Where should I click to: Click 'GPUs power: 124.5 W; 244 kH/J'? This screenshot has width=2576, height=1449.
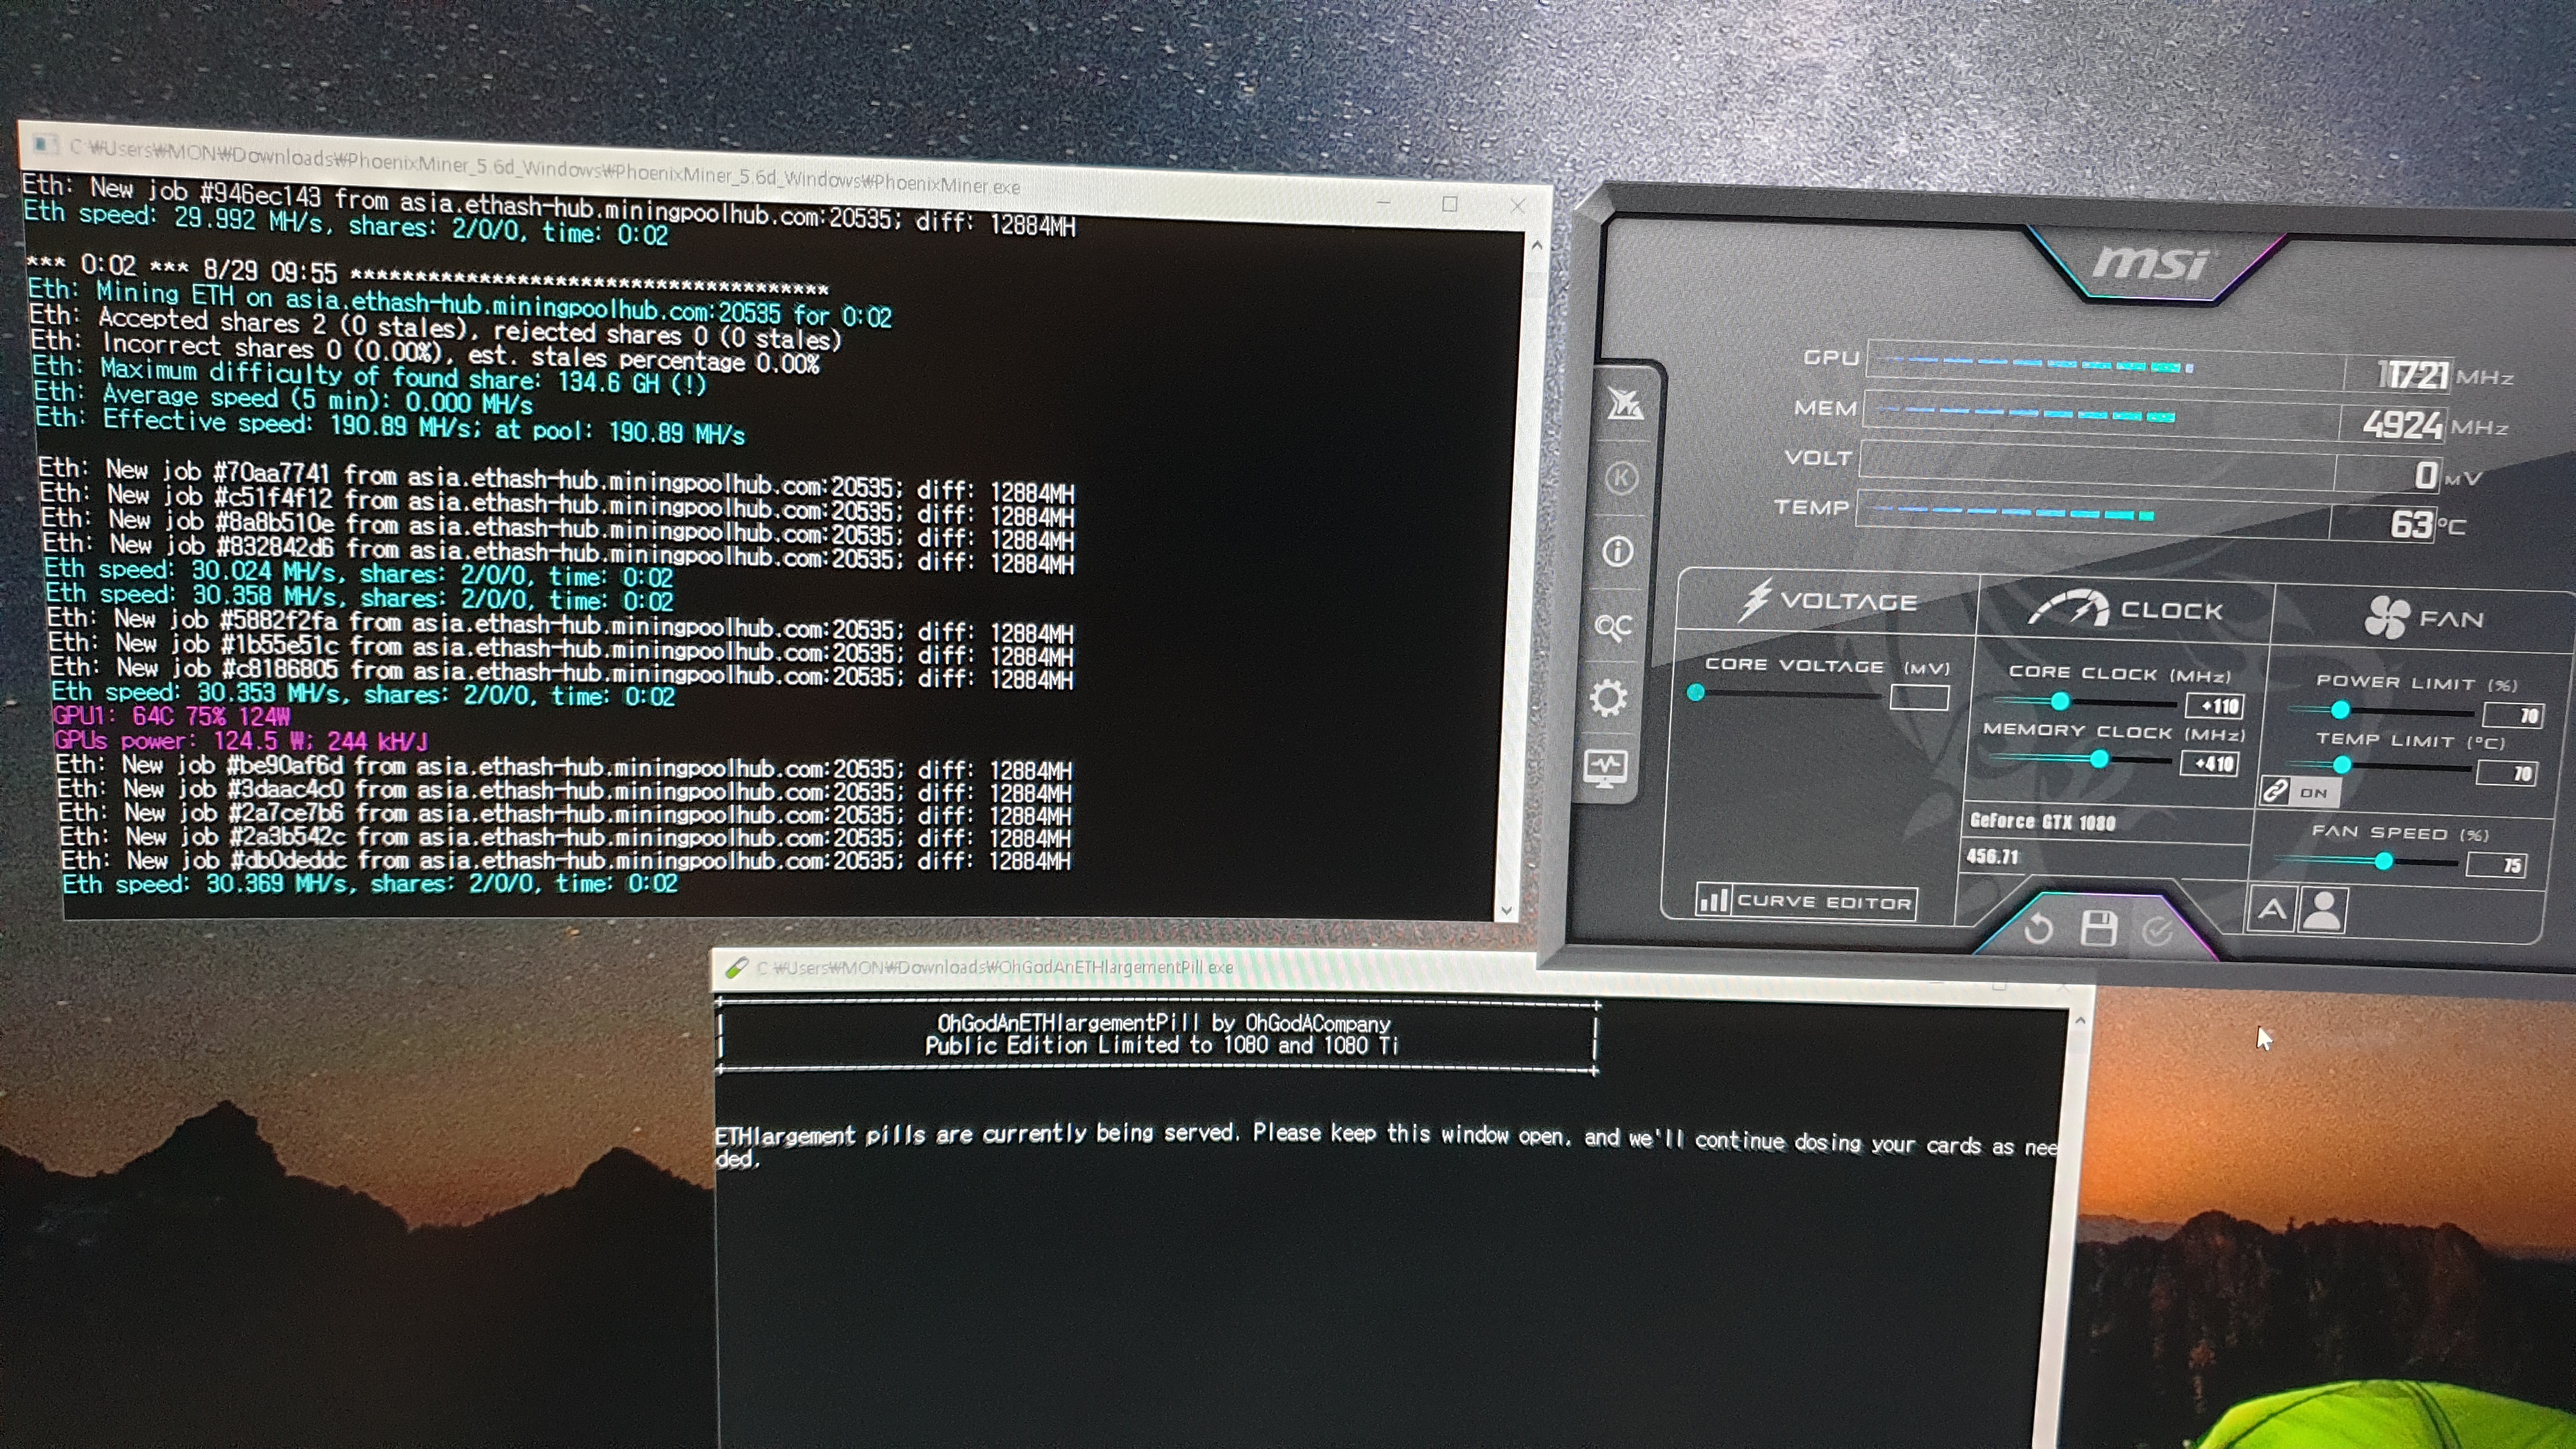(x=241, y=740)
